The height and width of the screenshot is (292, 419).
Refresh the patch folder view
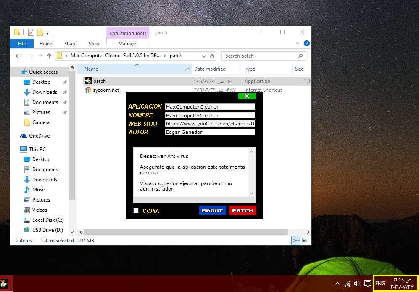pos(212,56)
